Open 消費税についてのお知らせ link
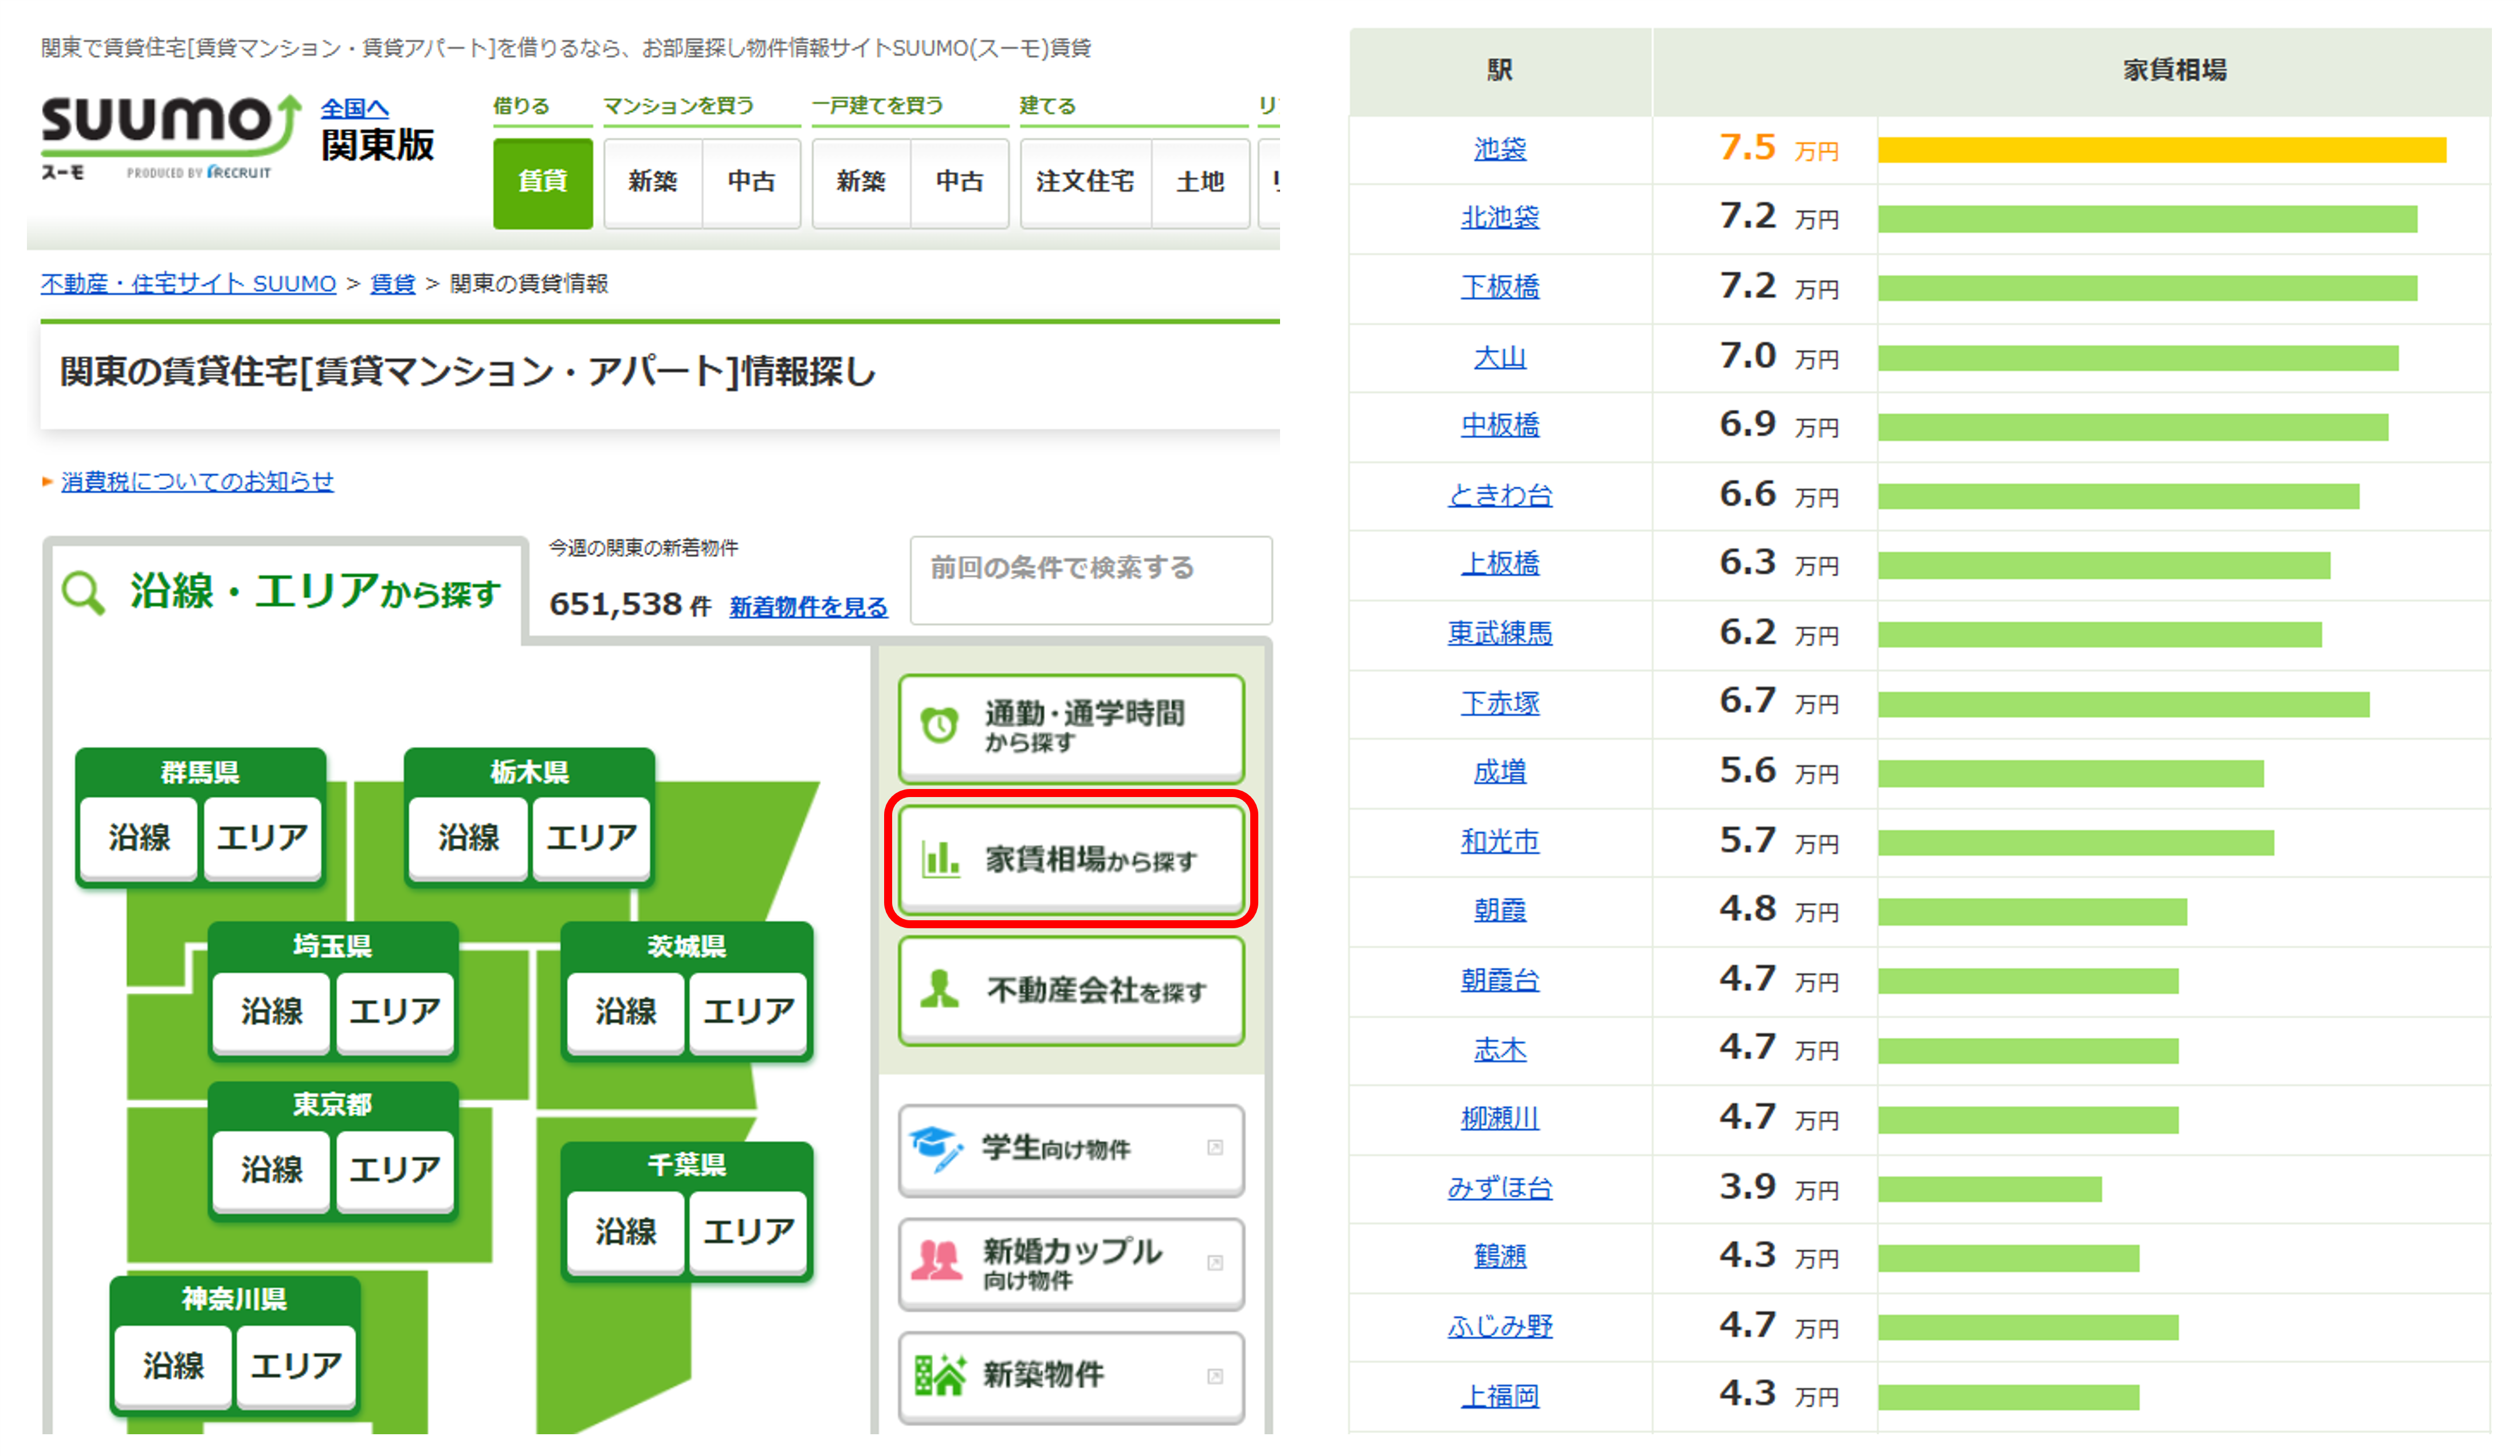2520x1456 pixels. pos(197,482)
